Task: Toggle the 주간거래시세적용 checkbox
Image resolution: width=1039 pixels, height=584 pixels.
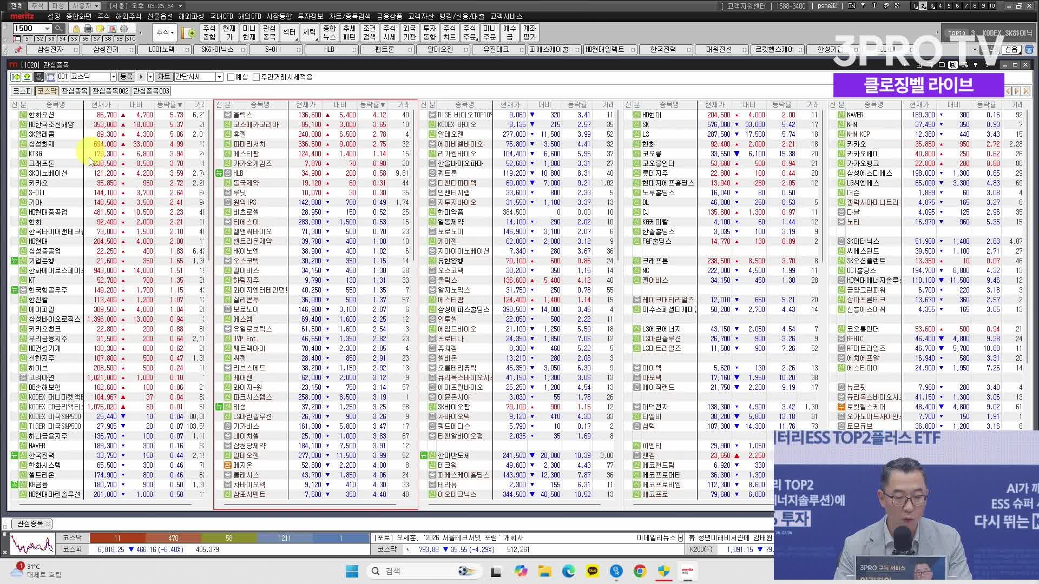Action: (x=257, y=77)
